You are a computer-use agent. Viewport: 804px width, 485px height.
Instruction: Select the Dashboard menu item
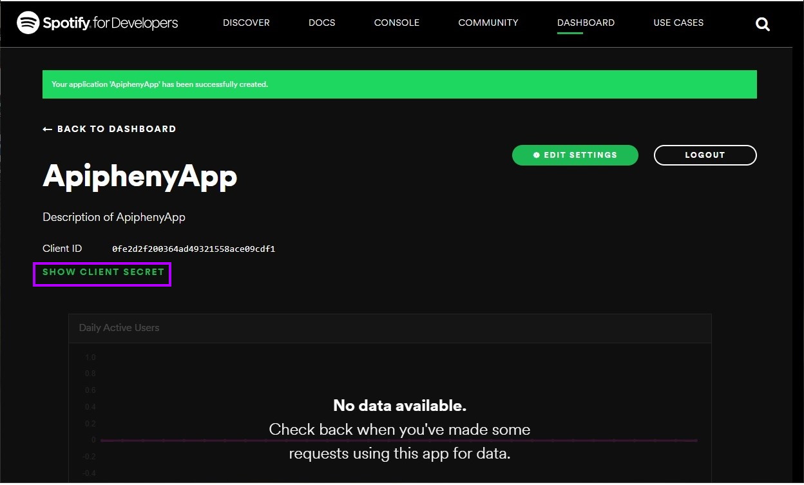pyautogui.click(x=586, y=23)
